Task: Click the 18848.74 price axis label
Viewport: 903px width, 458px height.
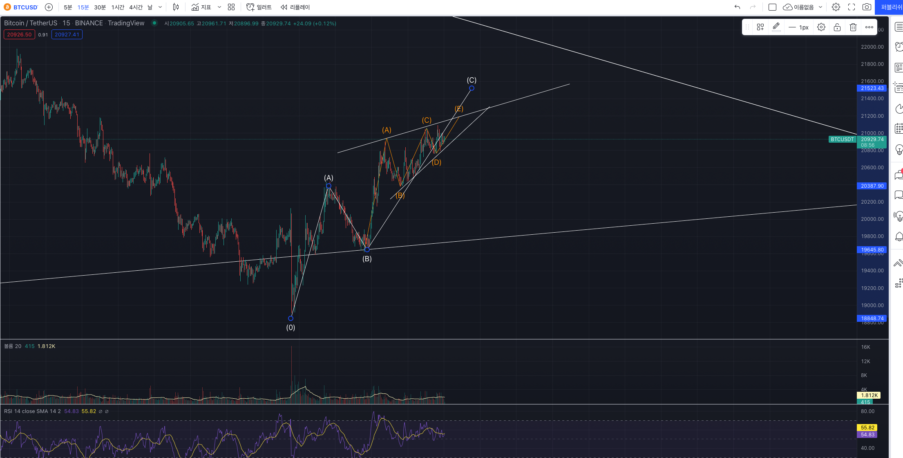Action: [872, 318]
